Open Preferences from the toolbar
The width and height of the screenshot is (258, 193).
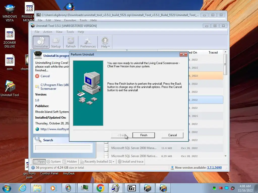[x=88, y=42]
